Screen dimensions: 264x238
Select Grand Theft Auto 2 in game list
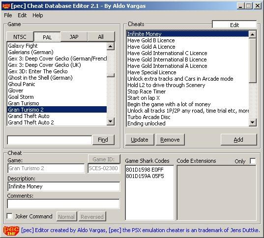[57, 122]
